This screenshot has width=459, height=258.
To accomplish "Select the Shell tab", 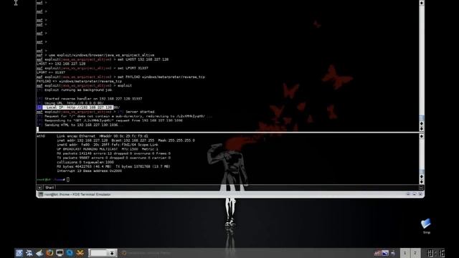I will (x=49, y=188).
